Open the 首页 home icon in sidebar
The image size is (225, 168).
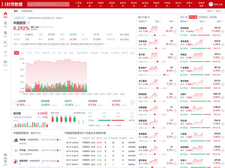5,15
